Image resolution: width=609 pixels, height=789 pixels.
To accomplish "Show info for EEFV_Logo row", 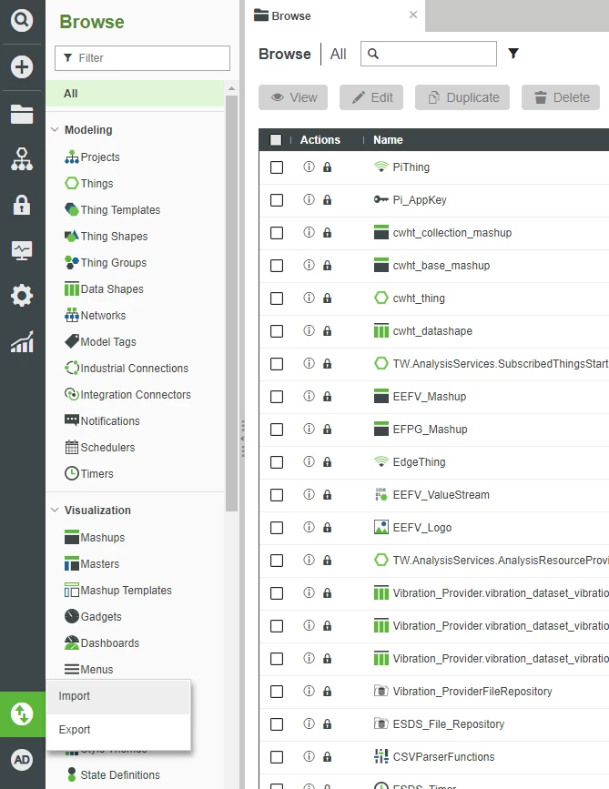I will [309, 527].
